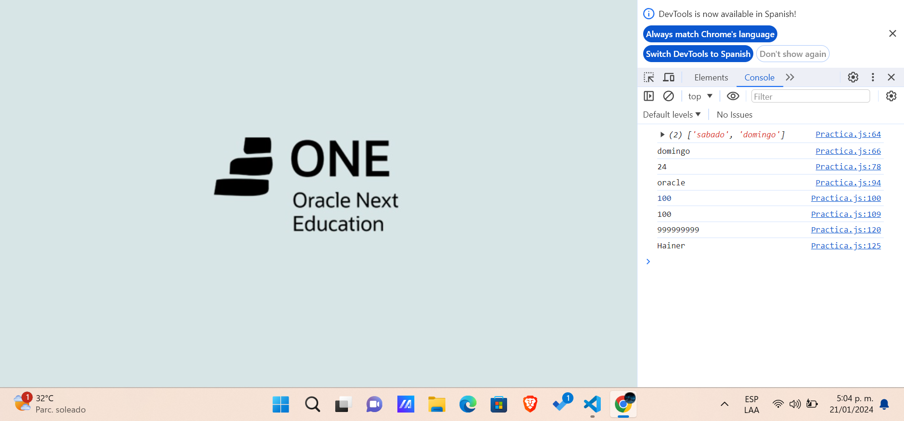Switch to the Elements tab
904x421 pixels.
pos(711,78)
